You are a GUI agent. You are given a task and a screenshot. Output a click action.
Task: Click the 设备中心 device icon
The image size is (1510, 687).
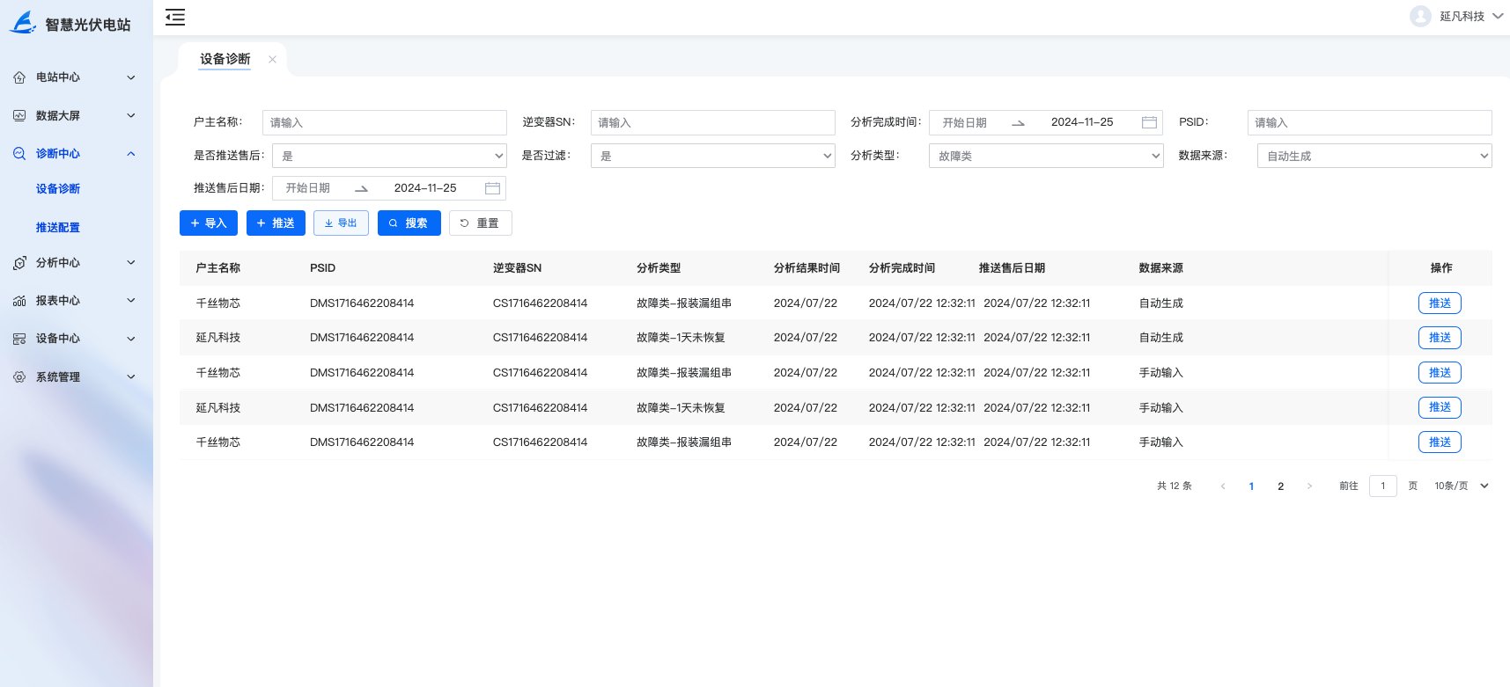(19, 339)
